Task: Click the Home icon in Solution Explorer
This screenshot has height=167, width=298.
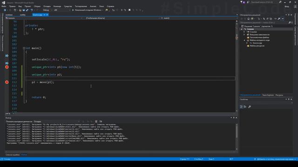Action: coord(248,19)
